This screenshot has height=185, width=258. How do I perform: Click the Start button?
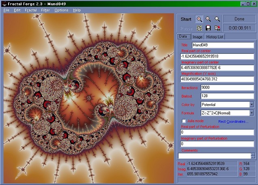tap(186, 19)
